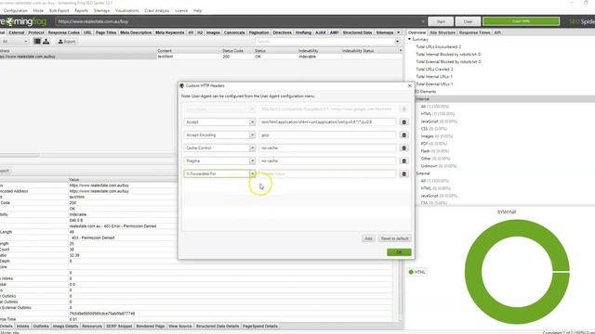This screenshot has width=595, height=334.
Task: Switch to the Response Codes tab
Action: click(x=63, y=32)
